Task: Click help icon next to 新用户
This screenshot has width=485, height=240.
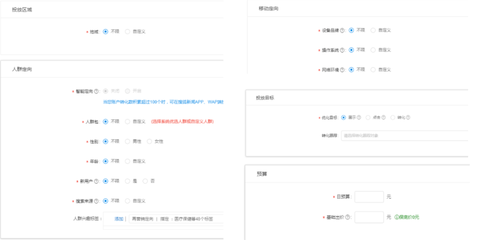Action: coord(96,181)
